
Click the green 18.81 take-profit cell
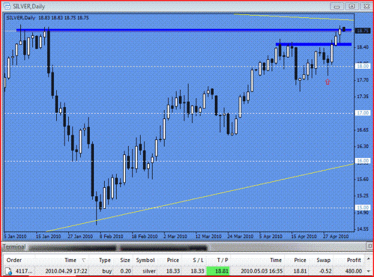click(x=218, y=271)
